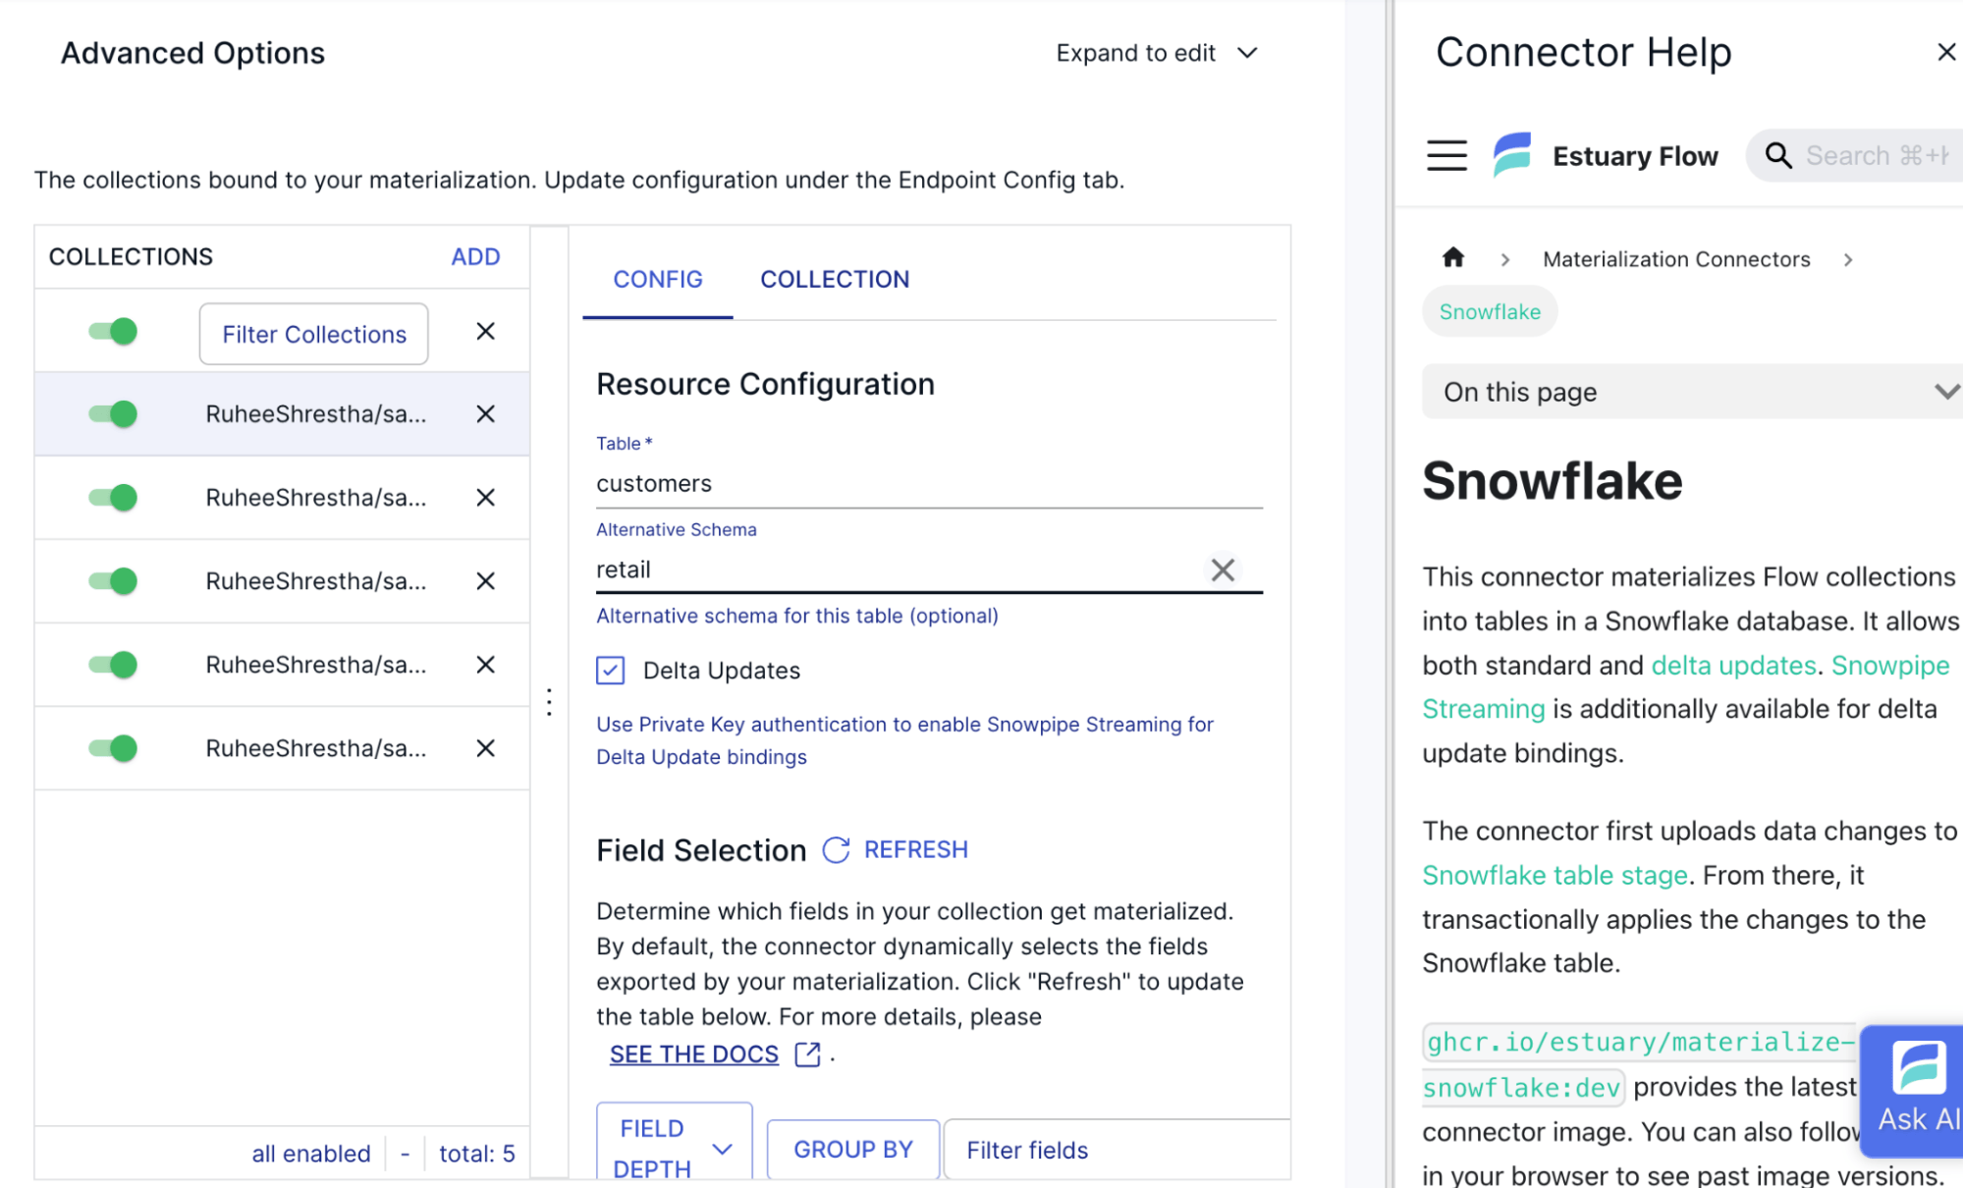Toggle off the last collection in the list
The width and height of the screenshot is (1963, 1189).
coord(112,747)
